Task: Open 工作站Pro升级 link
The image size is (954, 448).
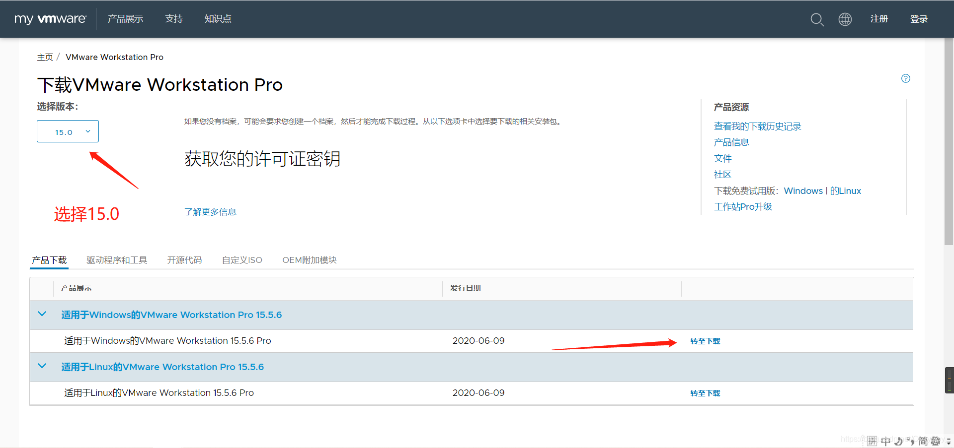Action: (743, 207)
